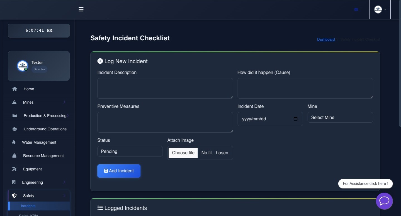Select the Home icon in the sidebar
Viewport: 401px width, 216px height.
coord(14,89)
